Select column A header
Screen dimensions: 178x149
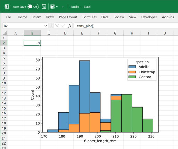coord(15,33)
